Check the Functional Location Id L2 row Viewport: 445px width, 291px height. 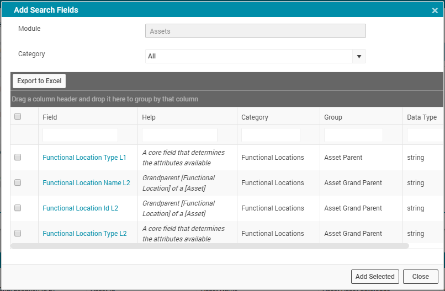(x=18, y=208)
